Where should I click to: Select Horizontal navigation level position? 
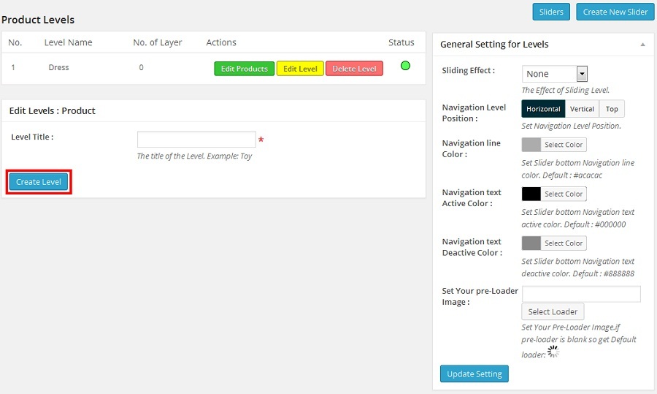pyautogui.click(x=543, y=109)
